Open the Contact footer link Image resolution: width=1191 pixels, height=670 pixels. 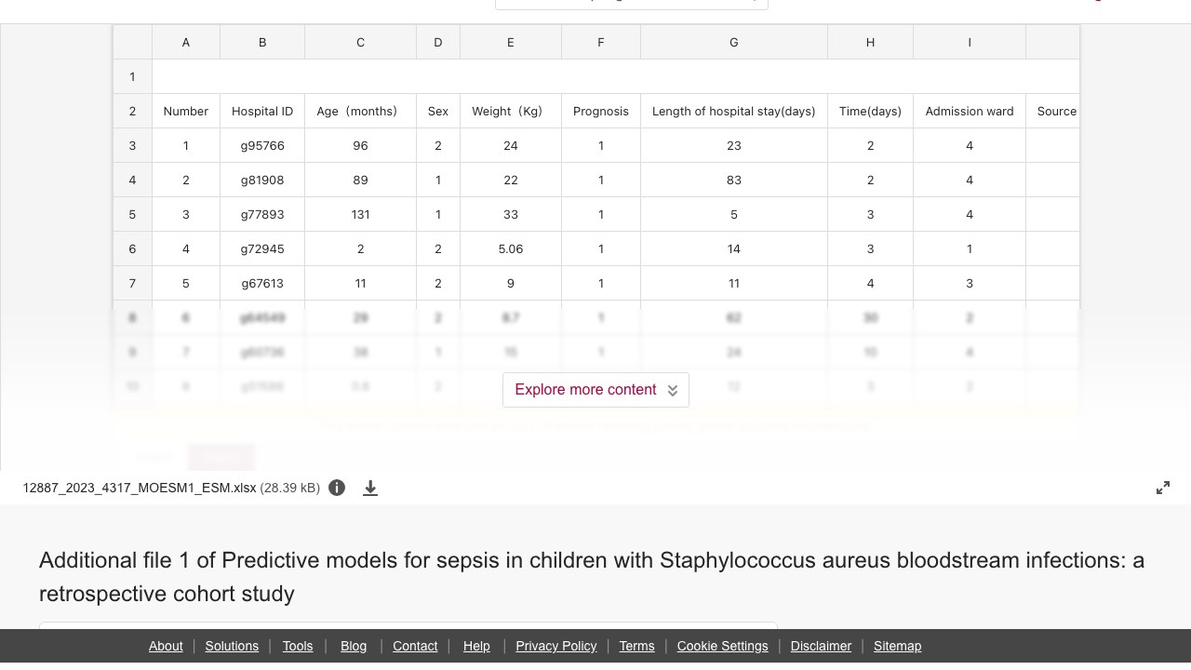click(415, 646)
